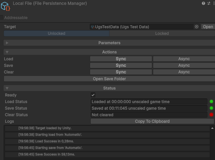Run Clear Async
Viewport: 215px width, 160px height.
184,72
